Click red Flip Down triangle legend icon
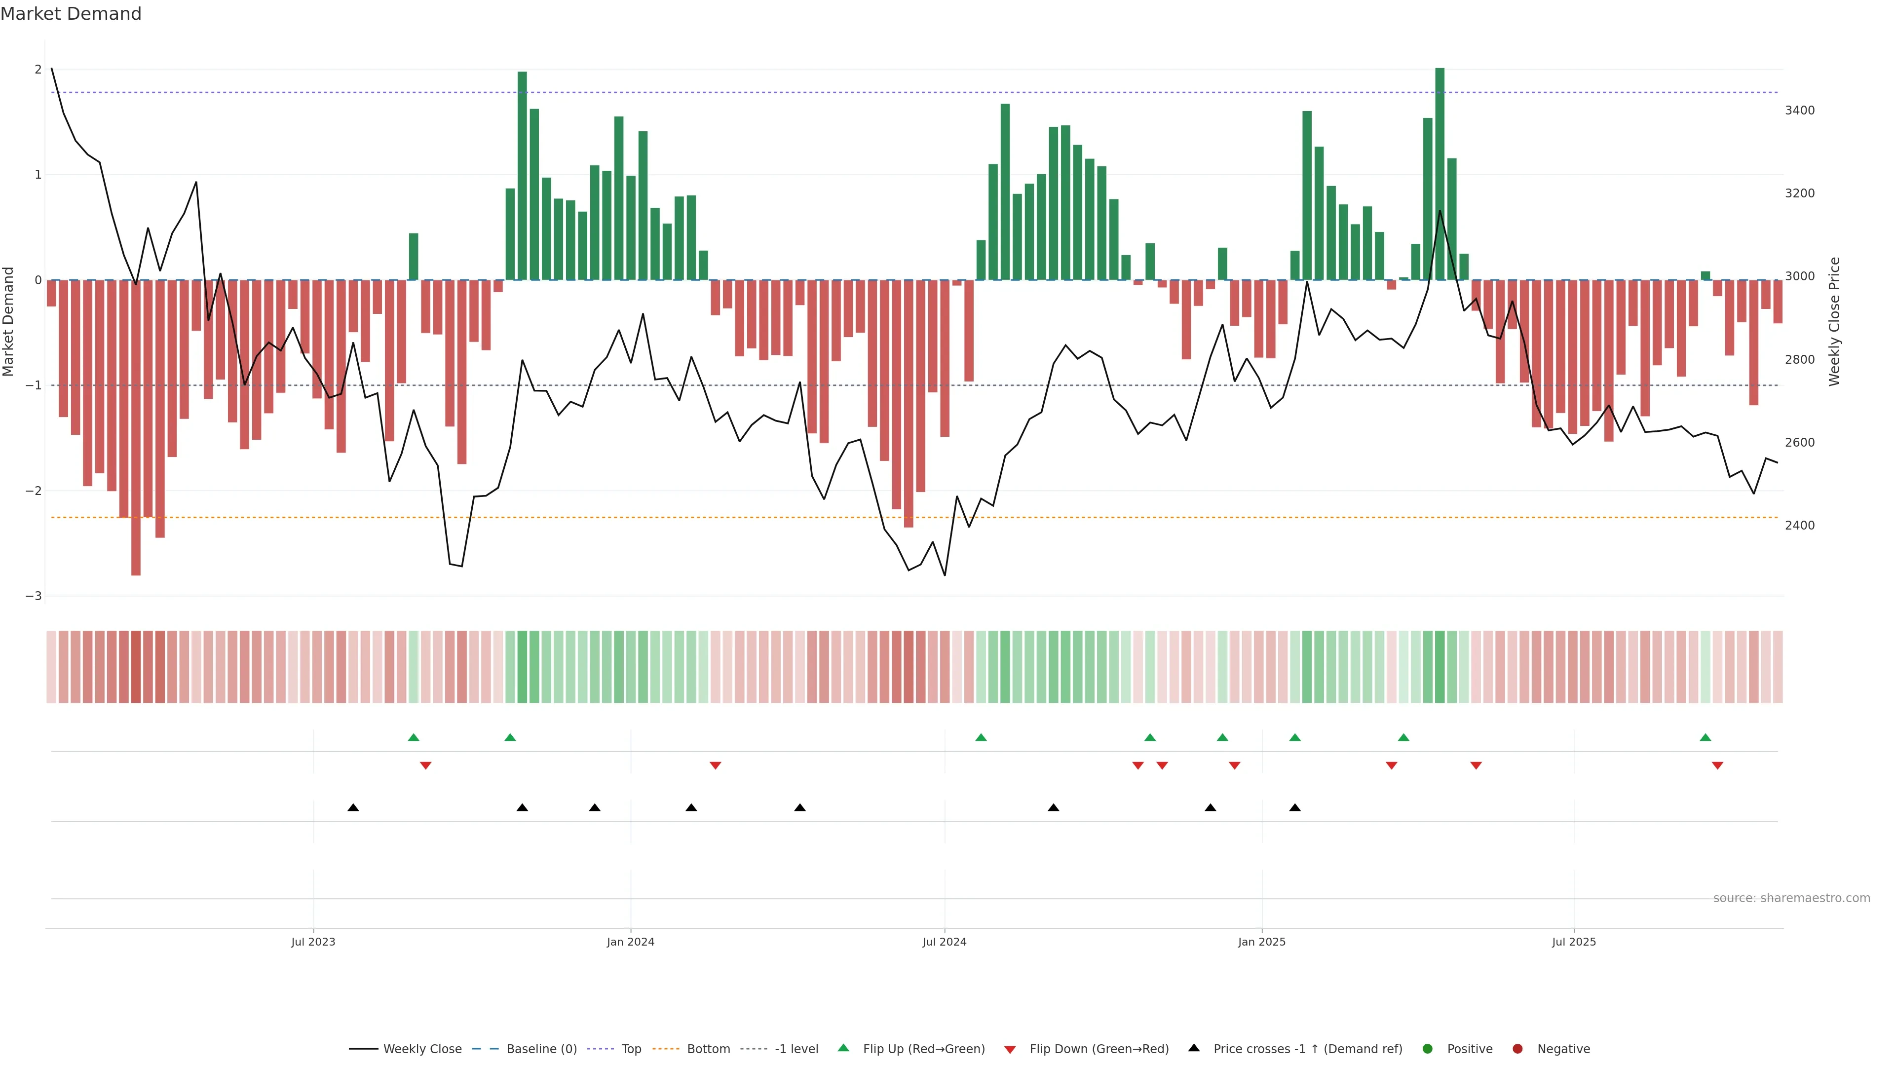 [x=1010, y=1050]
